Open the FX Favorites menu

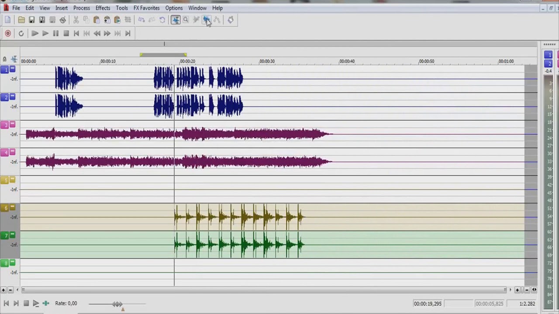(146, 8)
